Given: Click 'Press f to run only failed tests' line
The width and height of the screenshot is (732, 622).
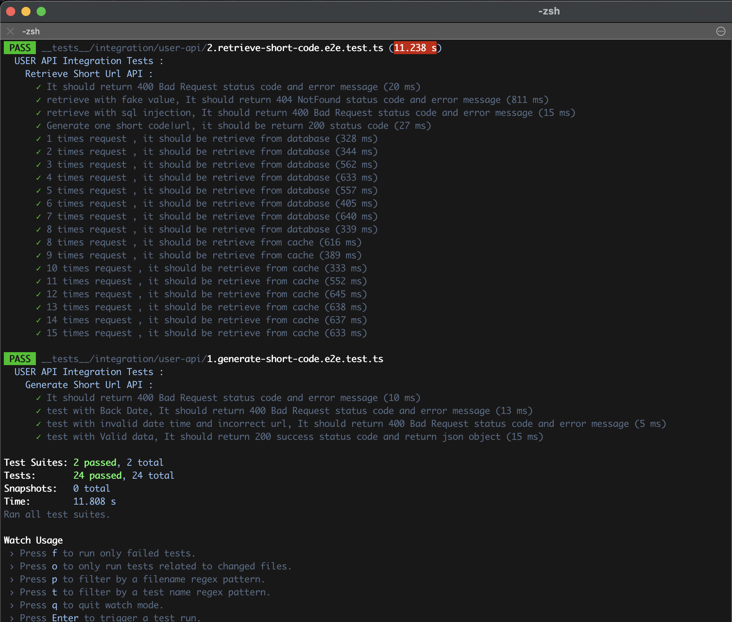Looking at the screenshot, I should (103, 553).
